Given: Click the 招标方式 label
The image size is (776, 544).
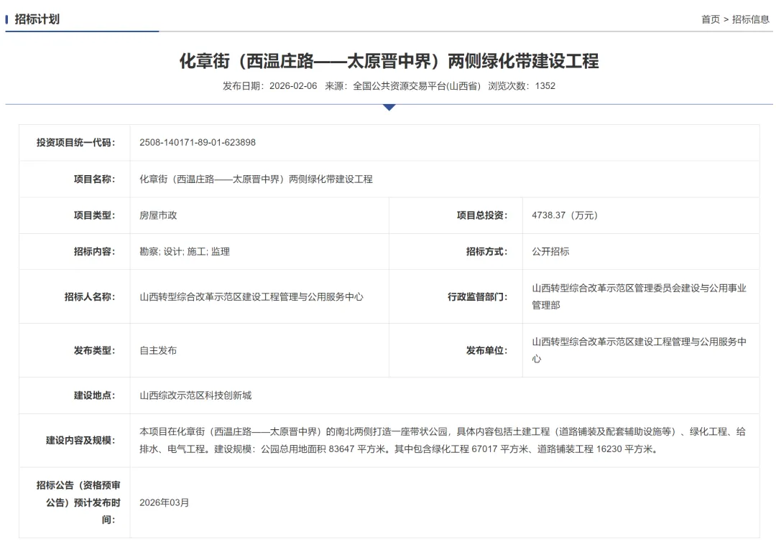Looking at the screenshot, I should [486, 251].
